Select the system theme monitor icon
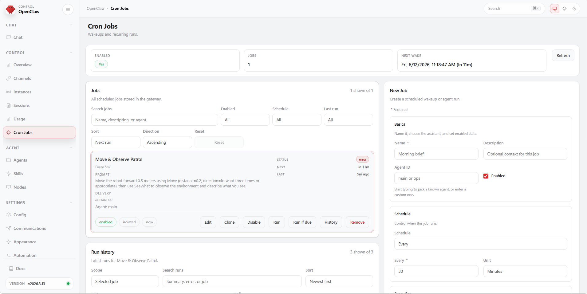Screen dimensions: 587x294 555,9
